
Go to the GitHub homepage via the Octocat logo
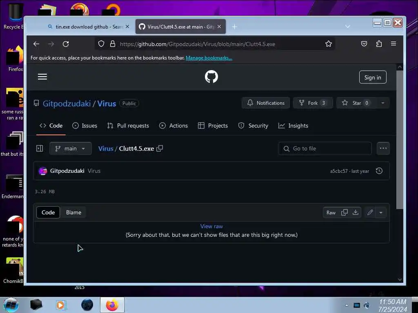point(211,77)
